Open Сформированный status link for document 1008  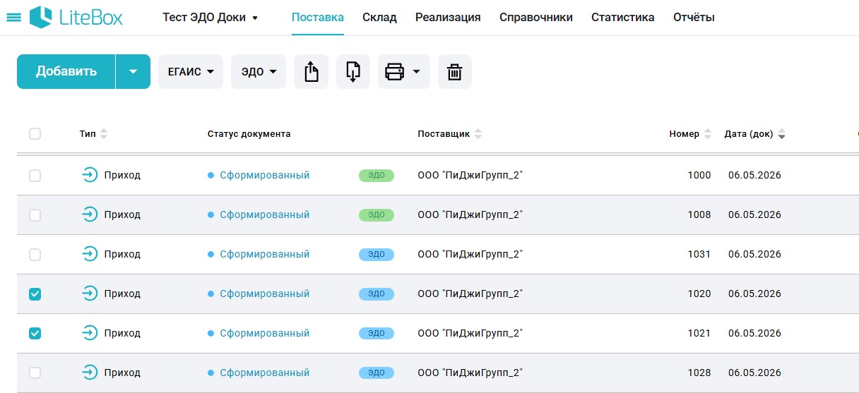pyautogui.click(x=265, y=214)
